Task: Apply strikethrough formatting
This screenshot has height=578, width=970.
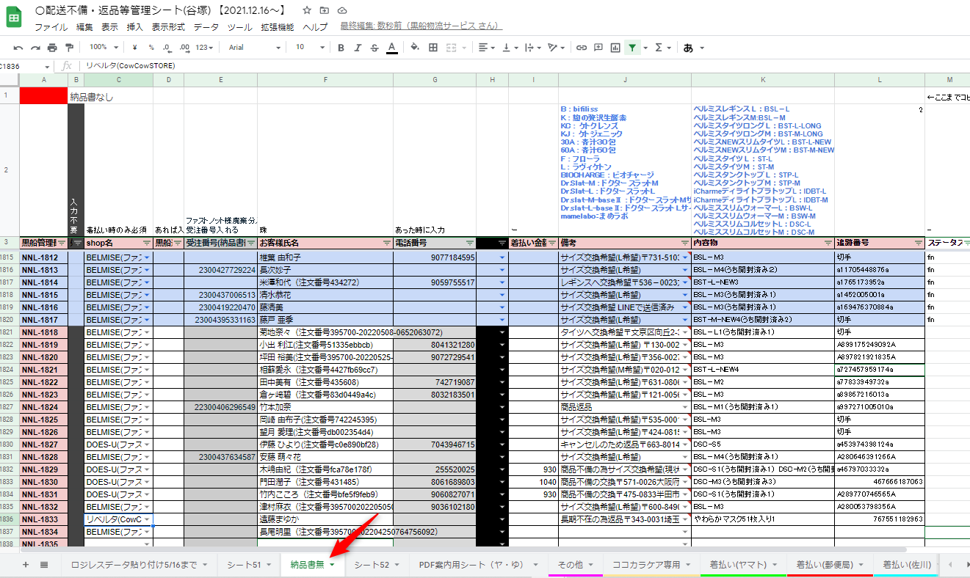Action: tap(374, 47)
